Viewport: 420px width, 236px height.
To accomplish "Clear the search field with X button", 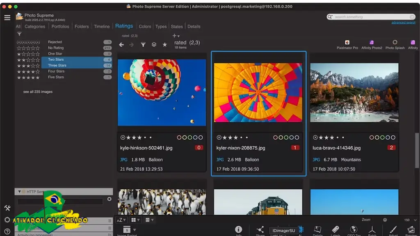I will click(x=412, y=17).
